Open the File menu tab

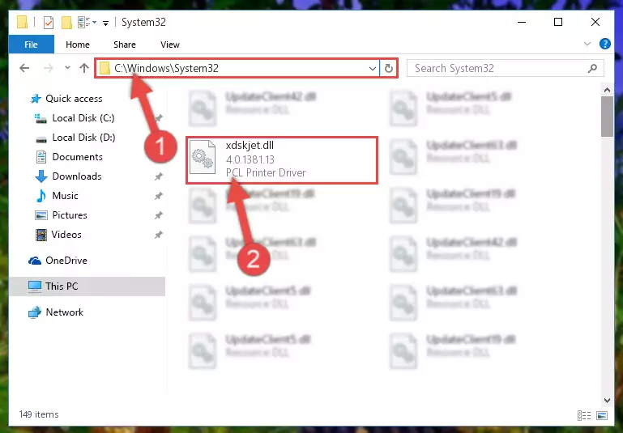31,45
